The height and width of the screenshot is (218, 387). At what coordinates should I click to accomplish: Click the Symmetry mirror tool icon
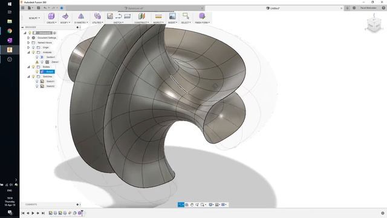point(81,16)
